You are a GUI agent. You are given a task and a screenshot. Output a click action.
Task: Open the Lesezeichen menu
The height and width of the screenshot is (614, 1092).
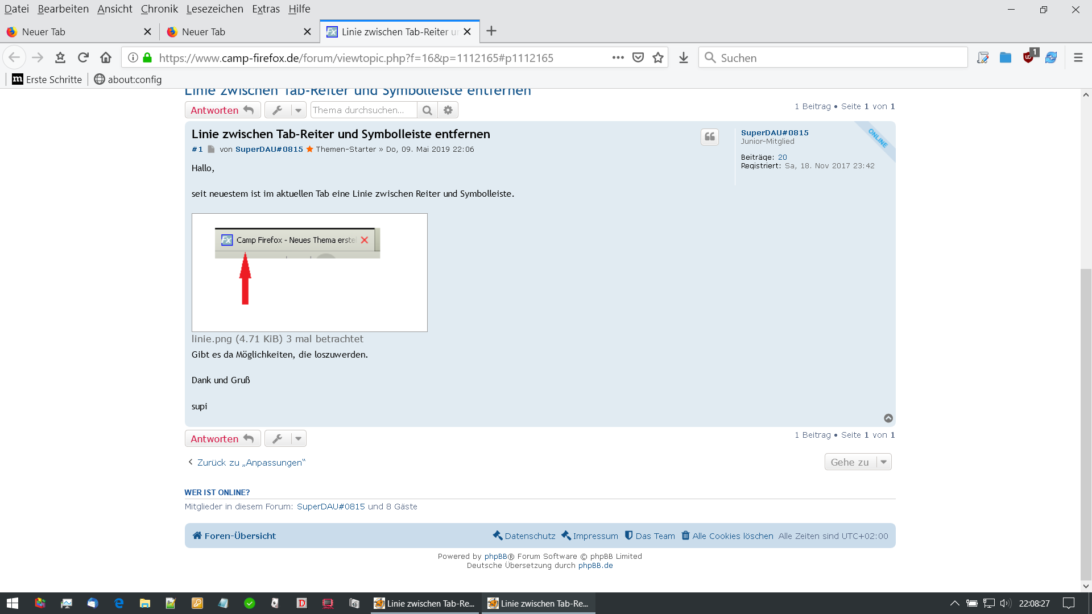pyautogui.click(x=214, y=9)
